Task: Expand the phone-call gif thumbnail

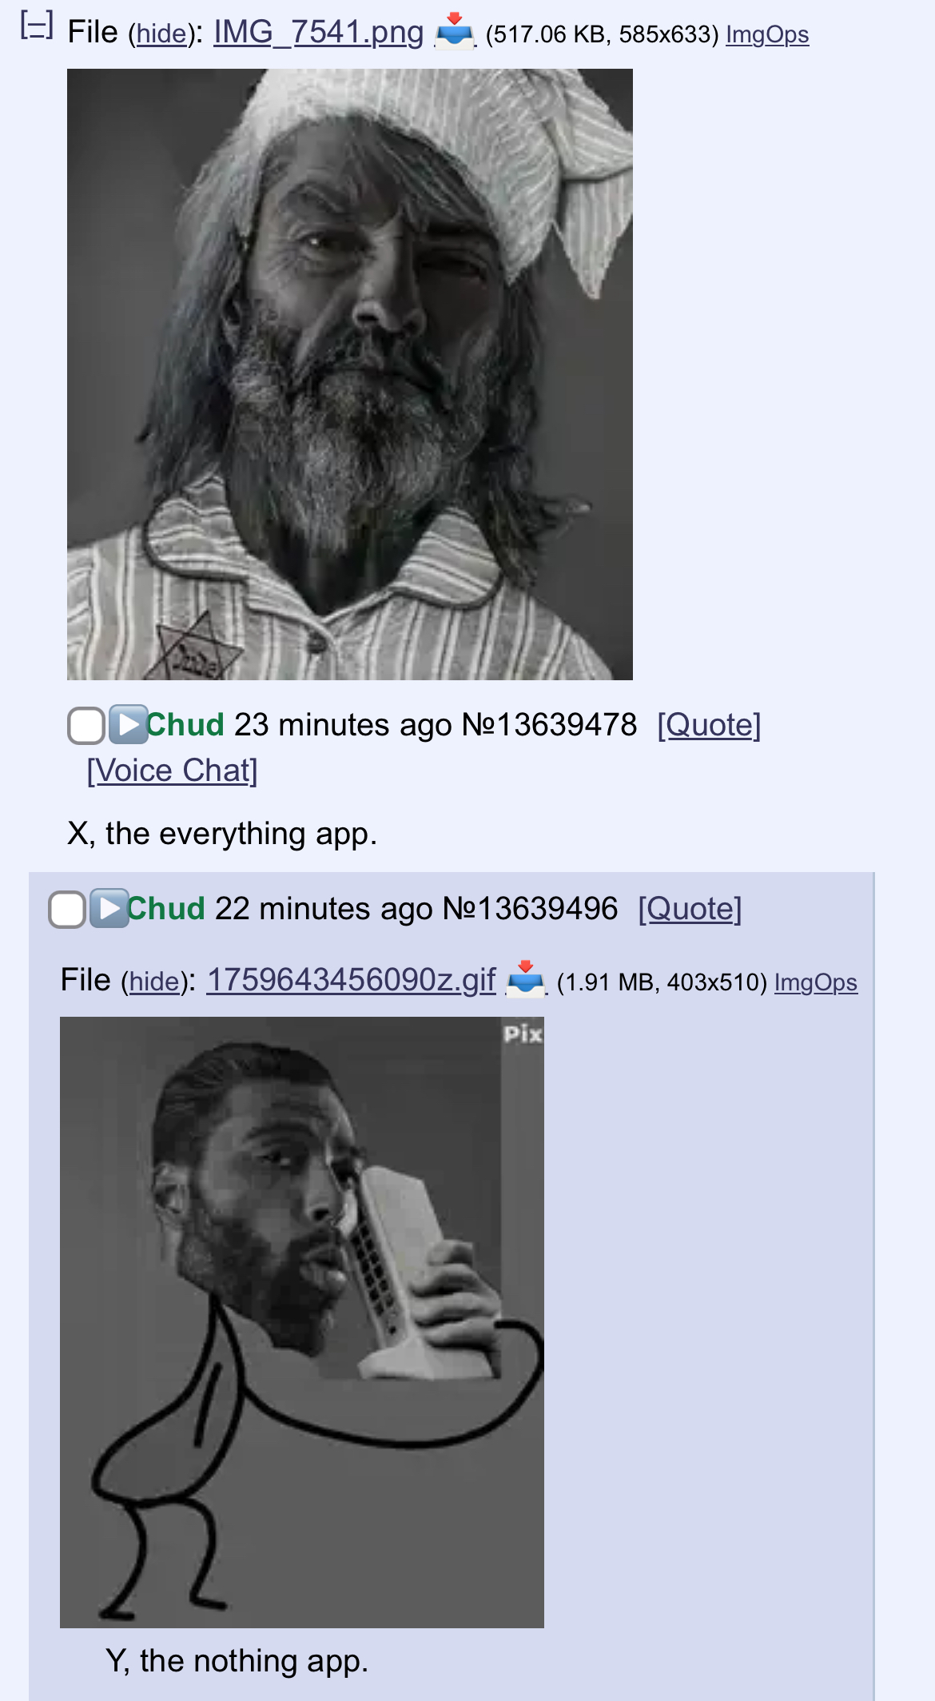Action: point(302,1322)
